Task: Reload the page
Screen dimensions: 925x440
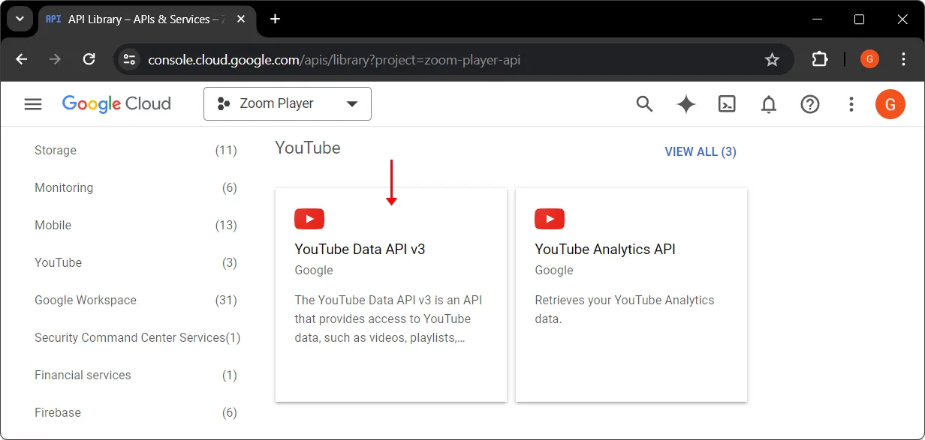Action: click(89, 59)
